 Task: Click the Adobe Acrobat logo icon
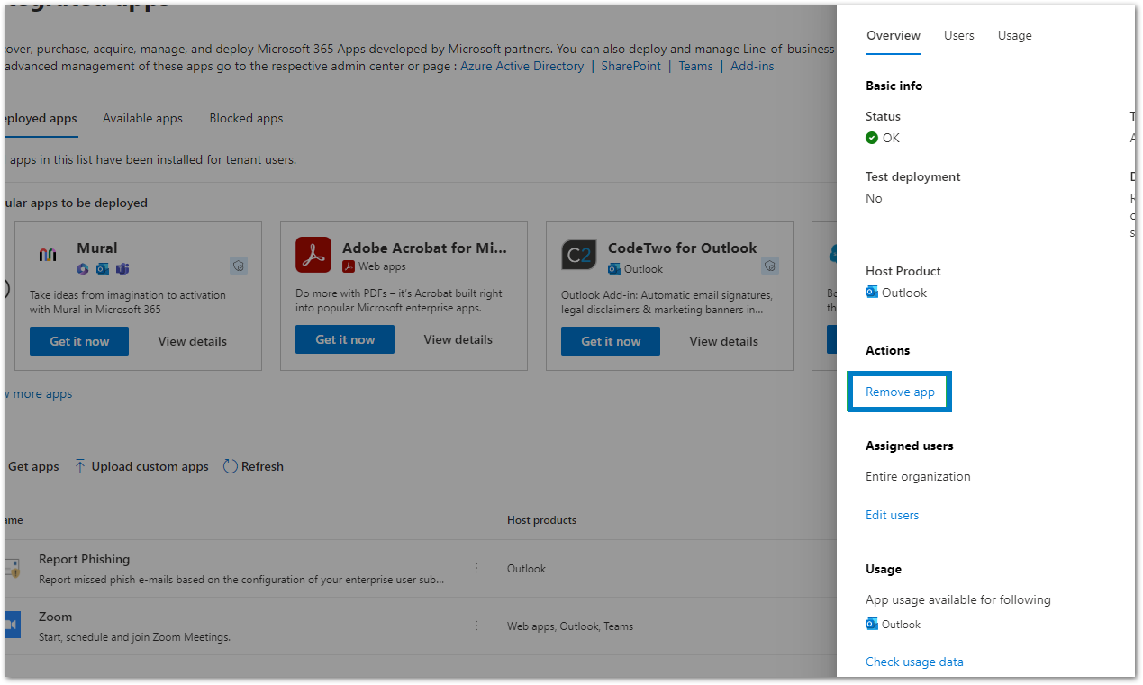(x=313, y=255)
